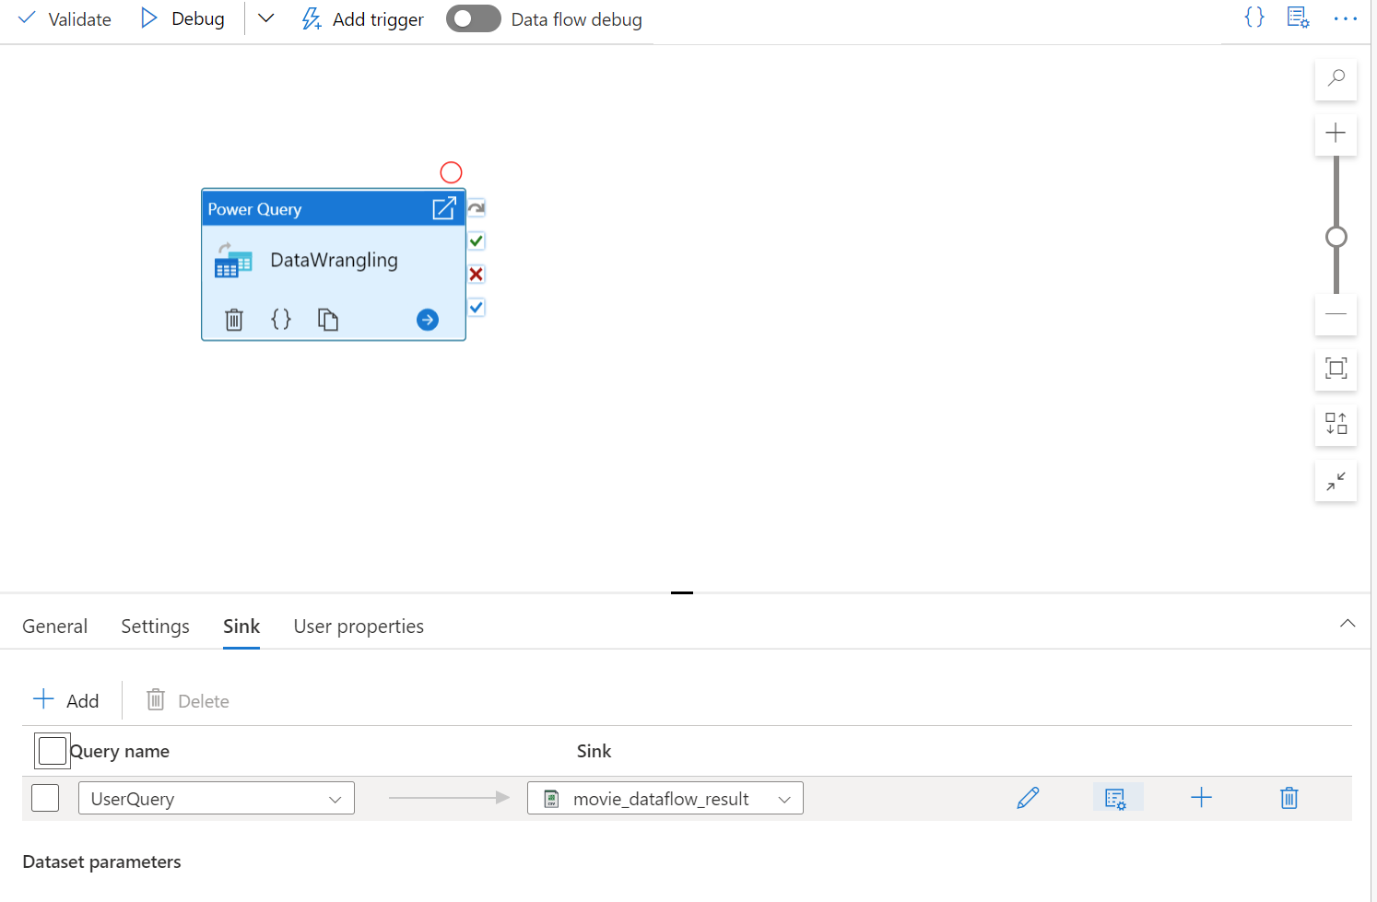Open the User properties tab

point(358,626)
